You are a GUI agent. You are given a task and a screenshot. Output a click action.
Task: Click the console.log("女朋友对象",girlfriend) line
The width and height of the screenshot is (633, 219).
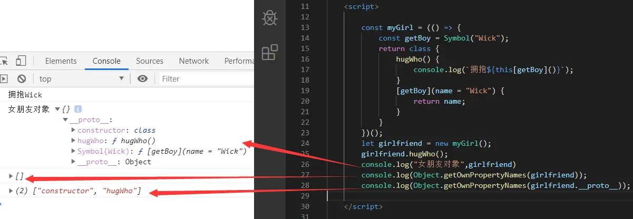click(438, 164)
